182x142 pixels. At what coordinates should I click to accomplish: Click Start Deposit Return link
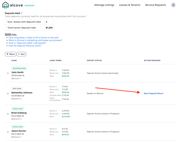coord(153,93)
